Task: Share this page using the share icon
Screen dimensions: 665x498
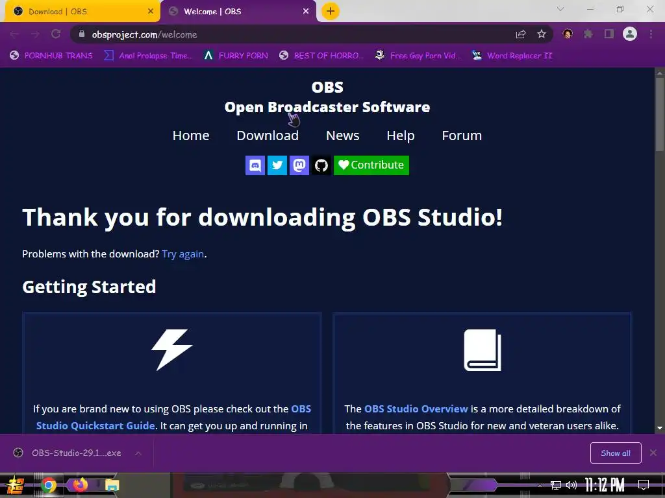Action: (x=521, y=34)
